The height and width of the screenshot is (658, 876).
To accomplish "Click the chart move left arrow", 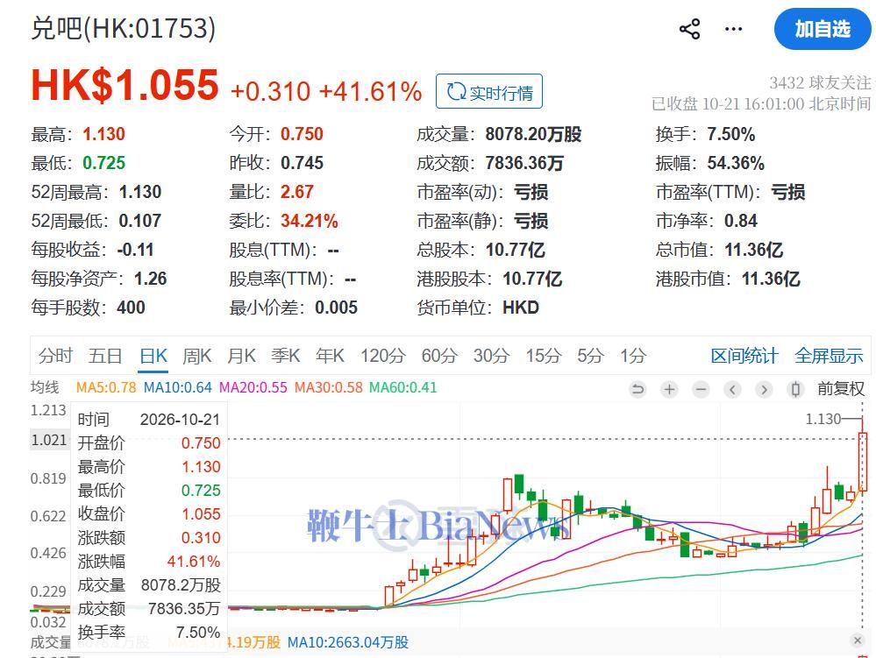I will pyautogui.click(x=732, y=388).
